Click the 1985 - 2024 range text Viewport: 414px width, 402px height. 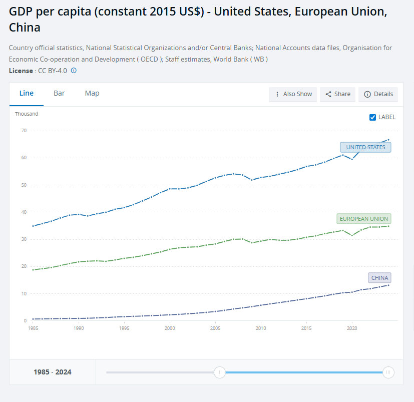click(x=53, y=372)
